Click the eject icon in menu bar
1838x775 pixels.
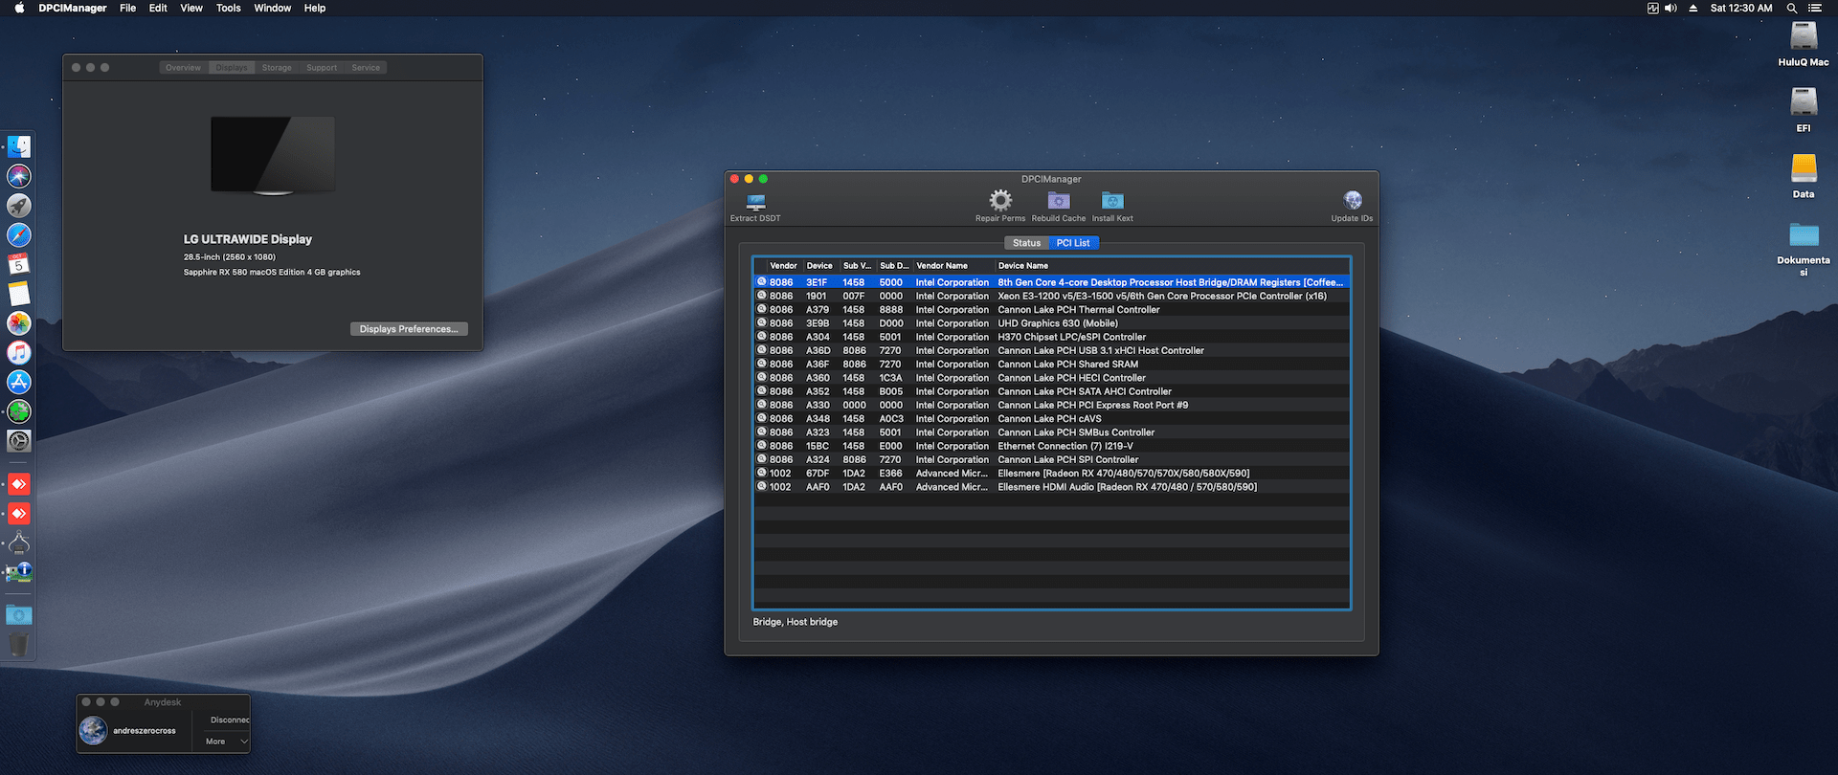point(1692,8)
